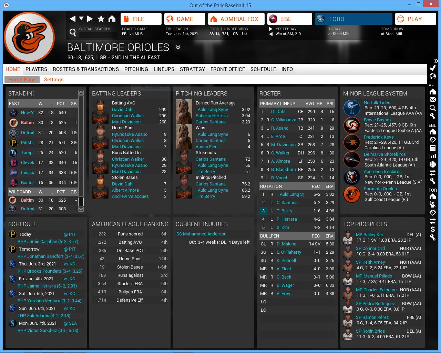Open the PLAY menu
441x353 pixels.
click(x=416, y=19)
